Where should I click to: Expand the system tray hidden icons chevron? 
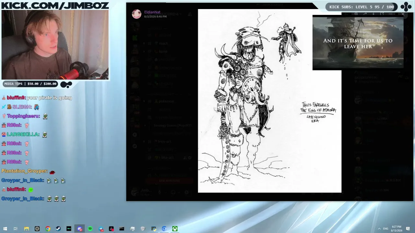pyautogui.click(x=379, y=229)
